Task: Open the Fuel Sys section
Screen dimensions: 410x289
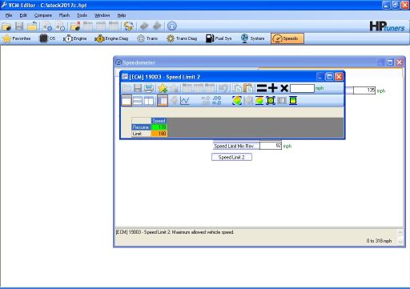Action: click(219, 38)
